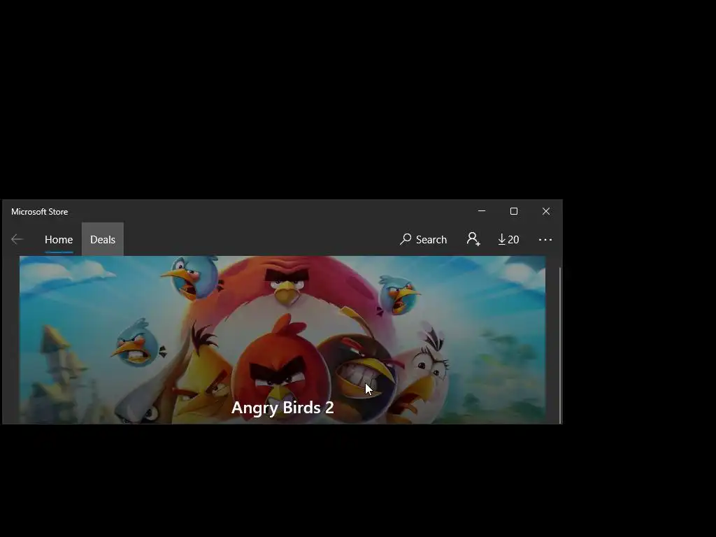
Task: Open the Home tab
Action: click(59, 239)
